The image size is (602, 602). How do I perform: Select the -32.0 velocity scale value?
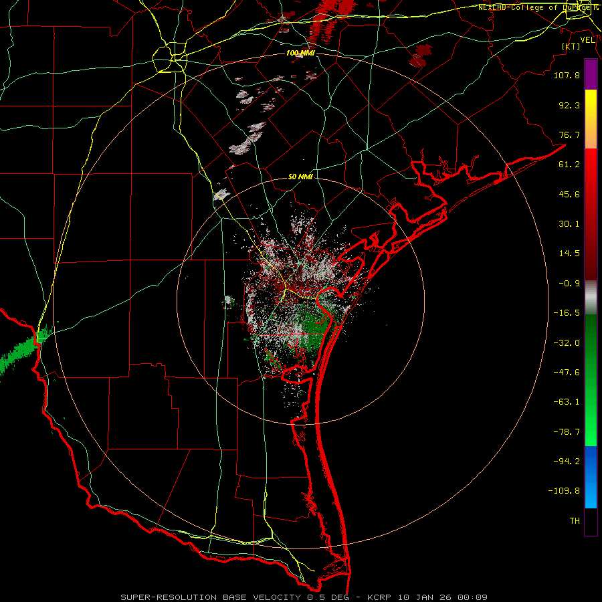click(x=567, y=343)
